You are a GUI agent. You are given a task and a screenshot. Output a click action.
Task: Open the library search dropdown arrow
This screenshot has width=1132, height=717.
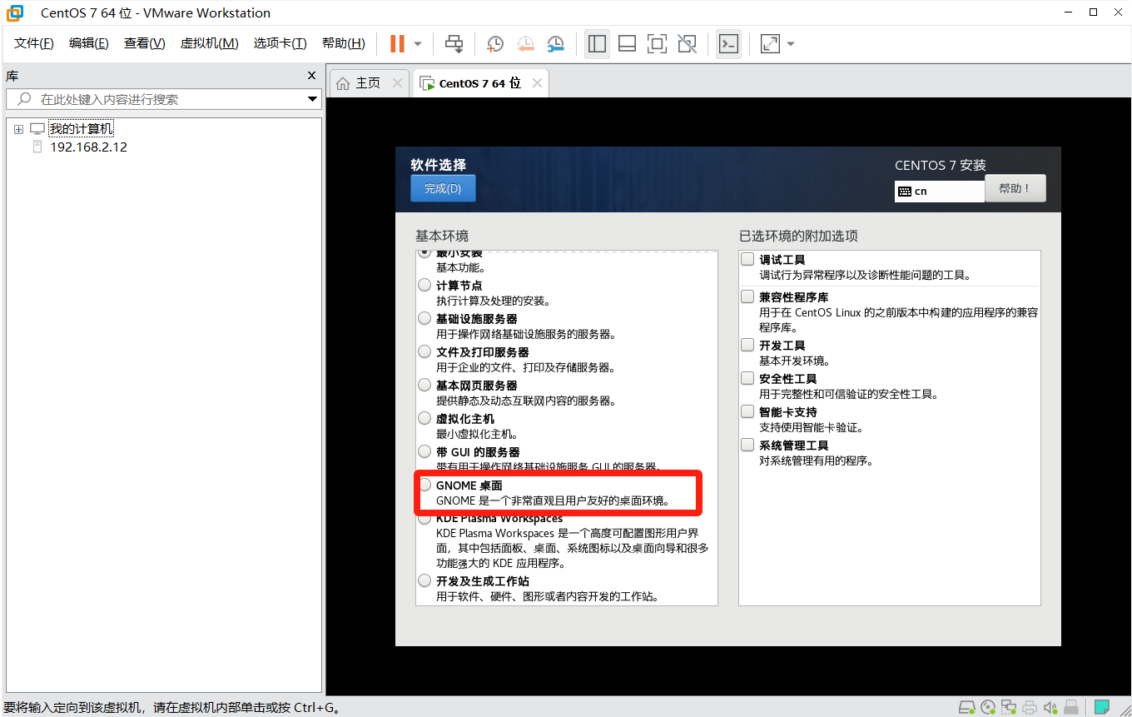pos(313,99)
